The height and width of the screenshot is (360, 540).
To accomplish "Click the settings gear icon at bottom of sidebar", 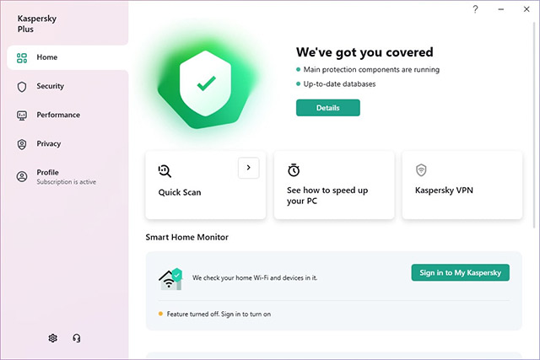I will (x=53, y=338).
